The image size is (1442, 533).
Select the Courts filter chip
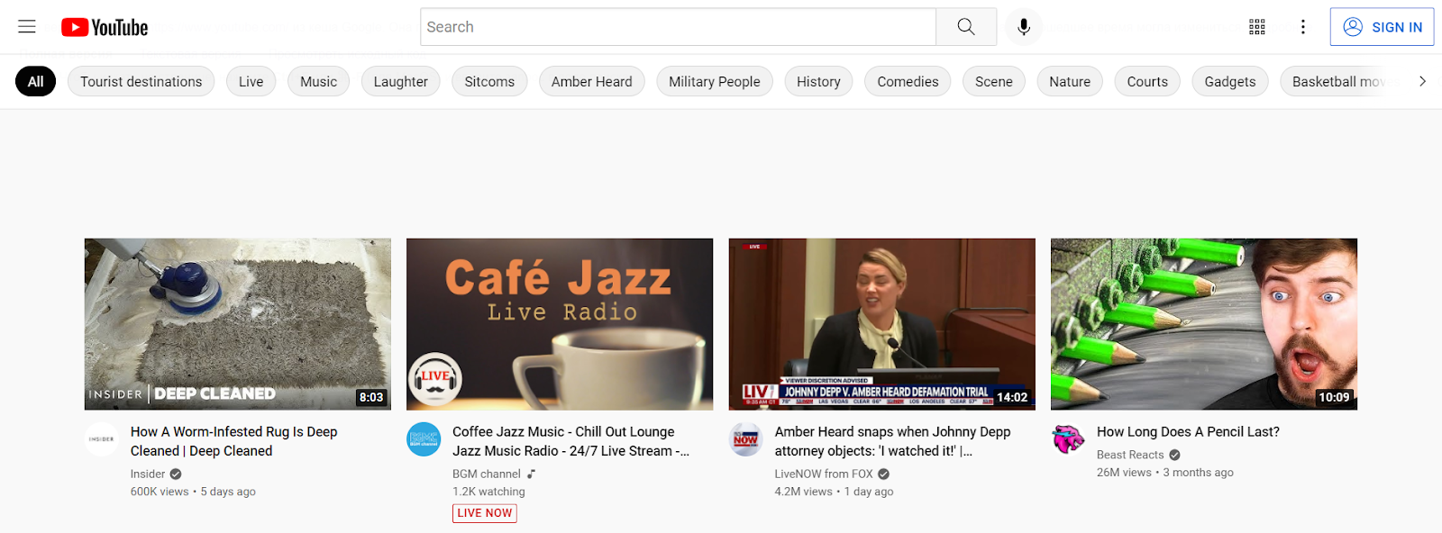tap(1147, 81)
